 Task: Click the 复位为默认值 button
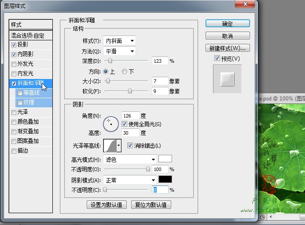[x=151, y=205]
